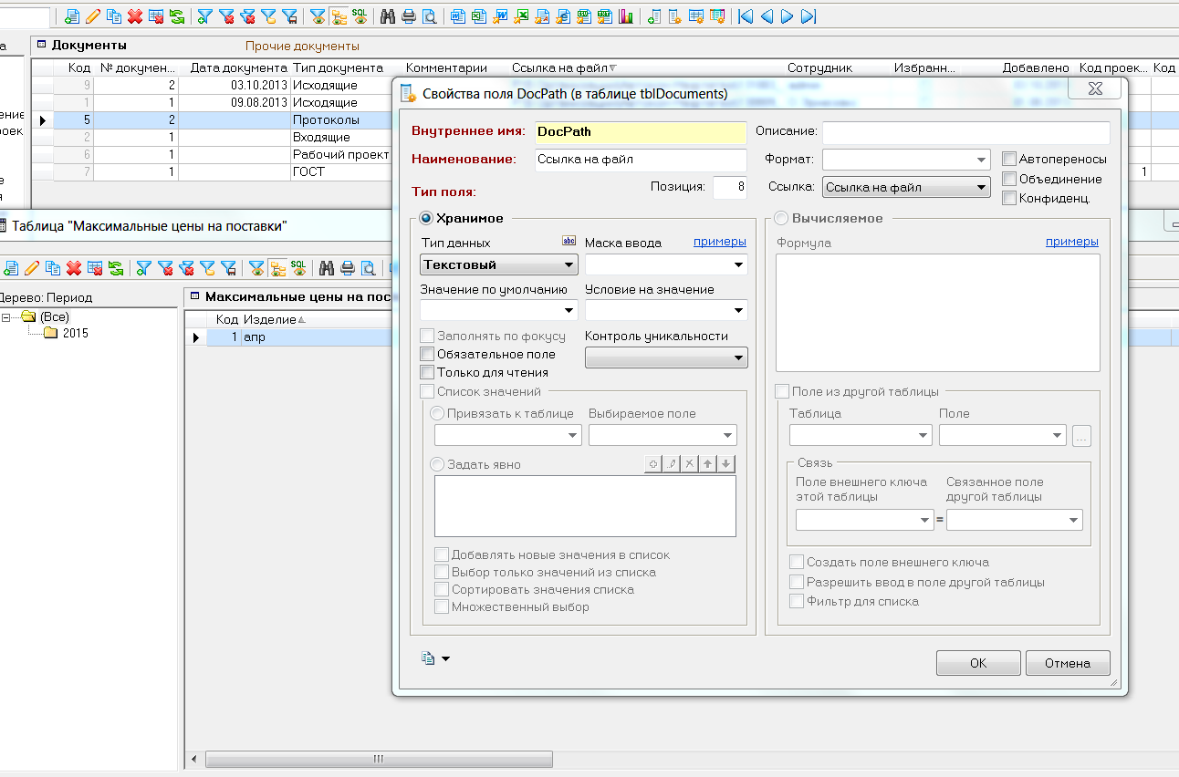Go to first record with navigation arrow
Viewport: 1179px width, 777px height.
click(x=746, y=16)
